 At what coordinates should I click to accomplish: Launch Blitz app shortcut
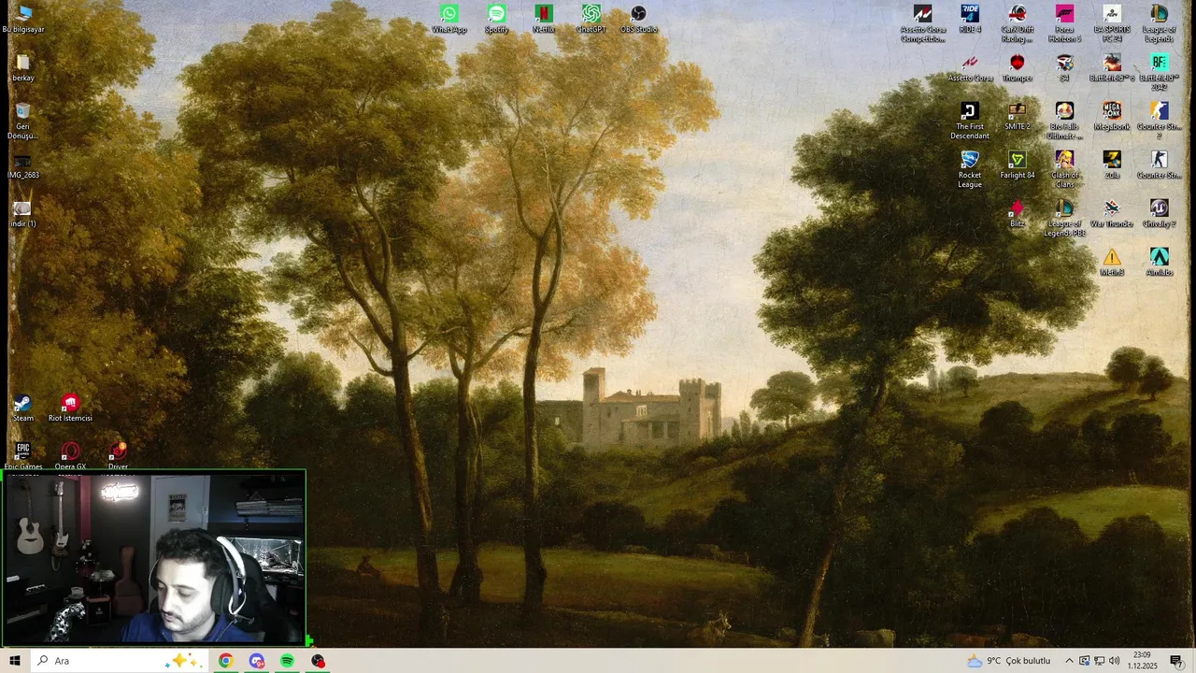pos(1017,214)
